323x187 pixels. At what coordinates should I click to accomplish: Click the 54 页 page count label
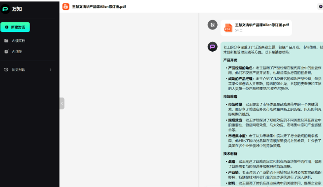click(239, 31)
